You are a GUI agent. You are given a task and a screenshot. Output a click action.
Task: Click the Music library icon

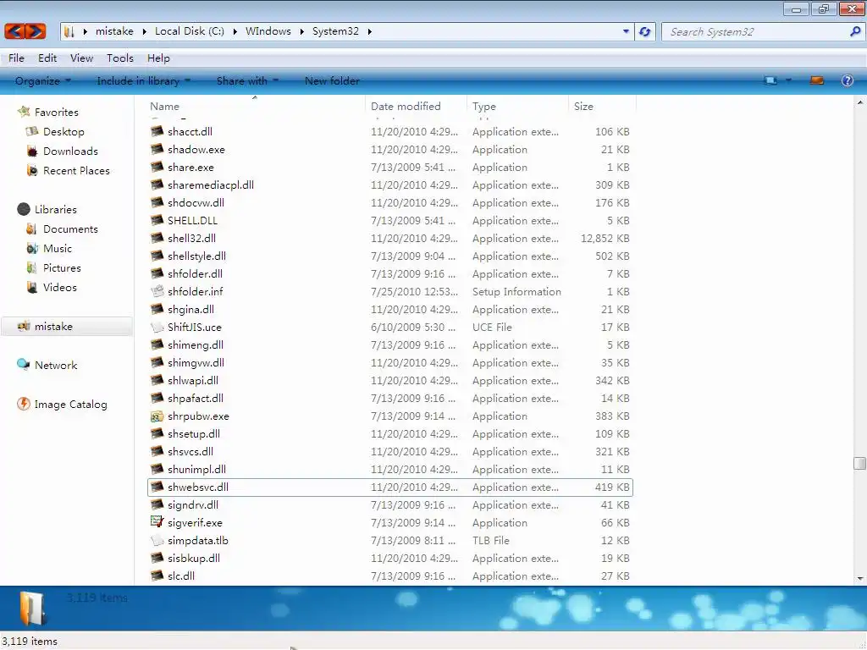(32, 249)
